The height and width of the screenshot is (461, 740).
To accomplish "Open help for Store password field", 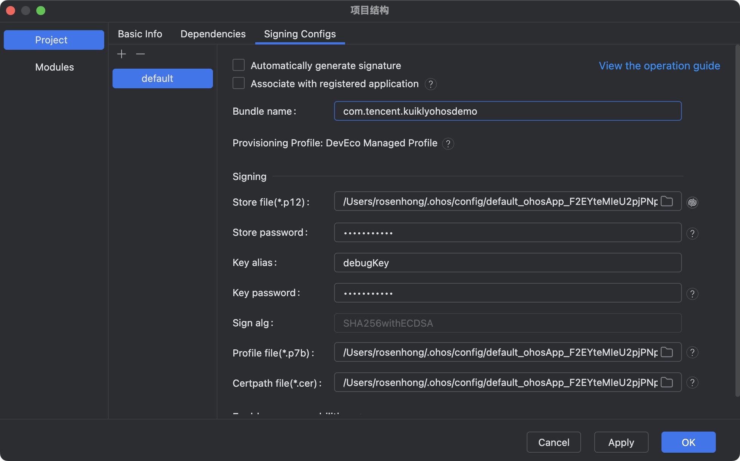I will [692, 234].
